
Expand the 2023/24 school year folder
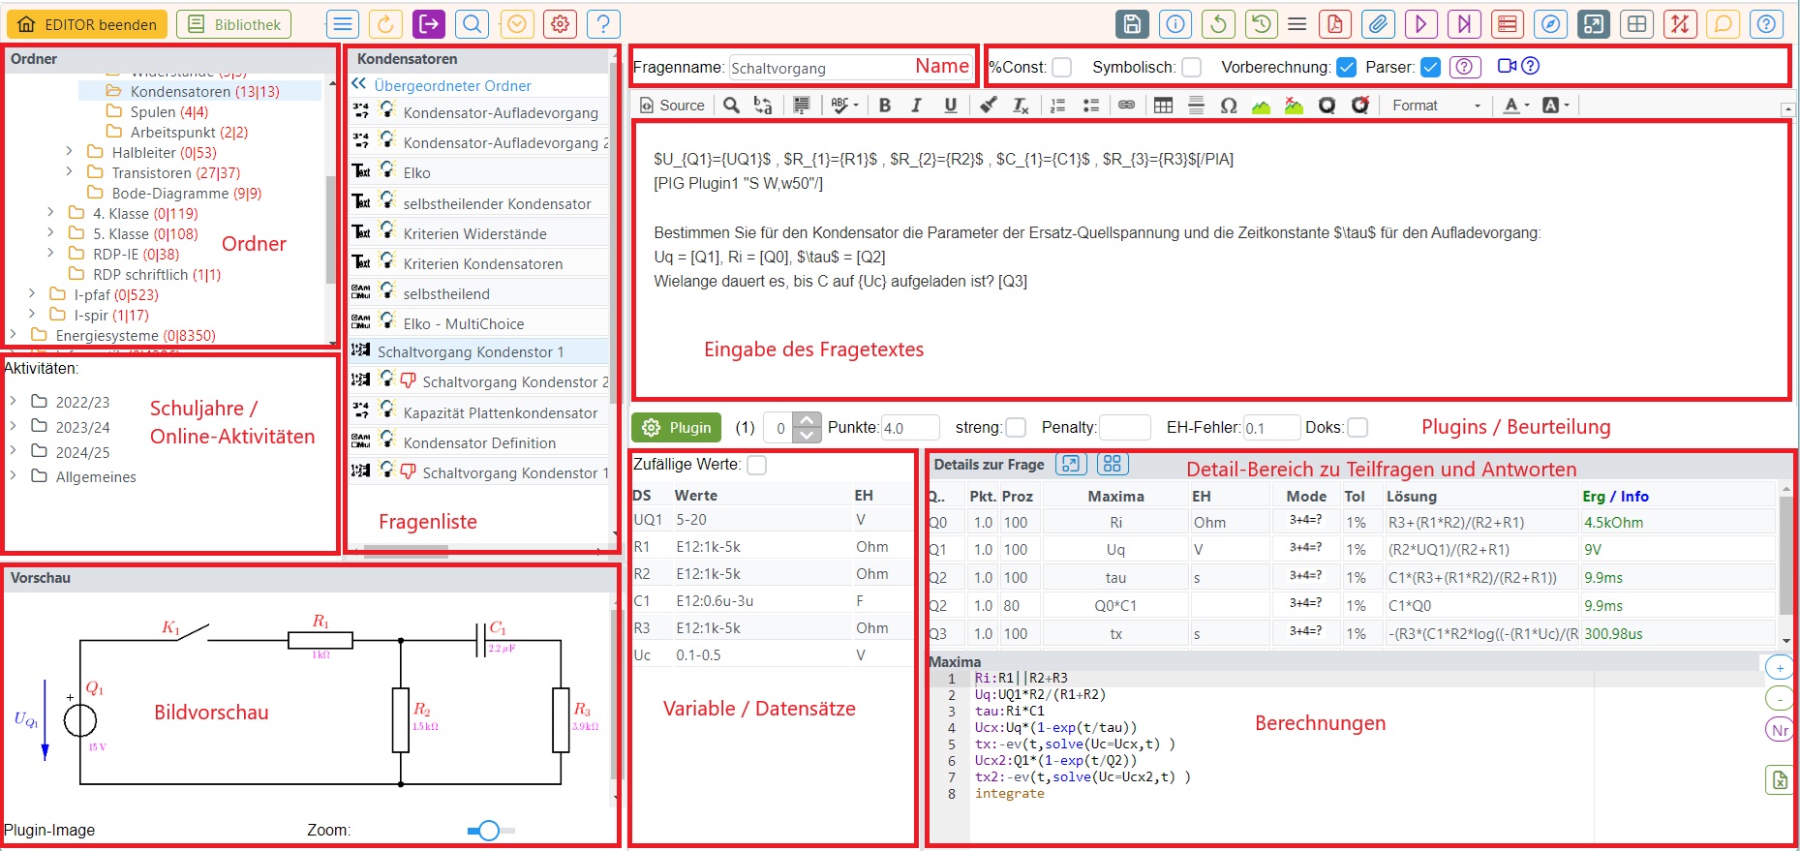click(x=14, y=426)
